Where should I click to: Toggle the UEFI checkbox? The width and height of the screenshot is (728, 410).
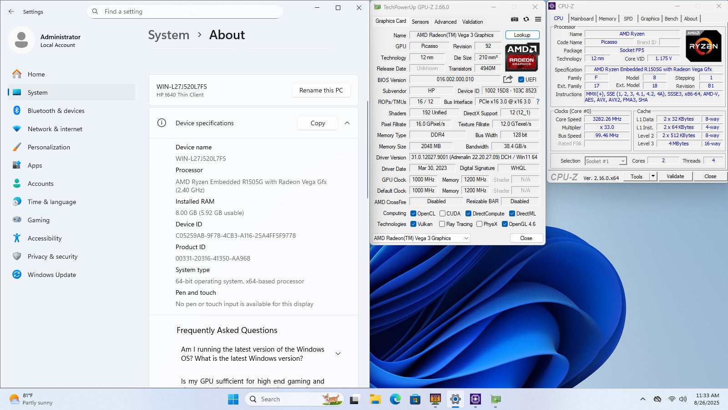click(521, 80)
